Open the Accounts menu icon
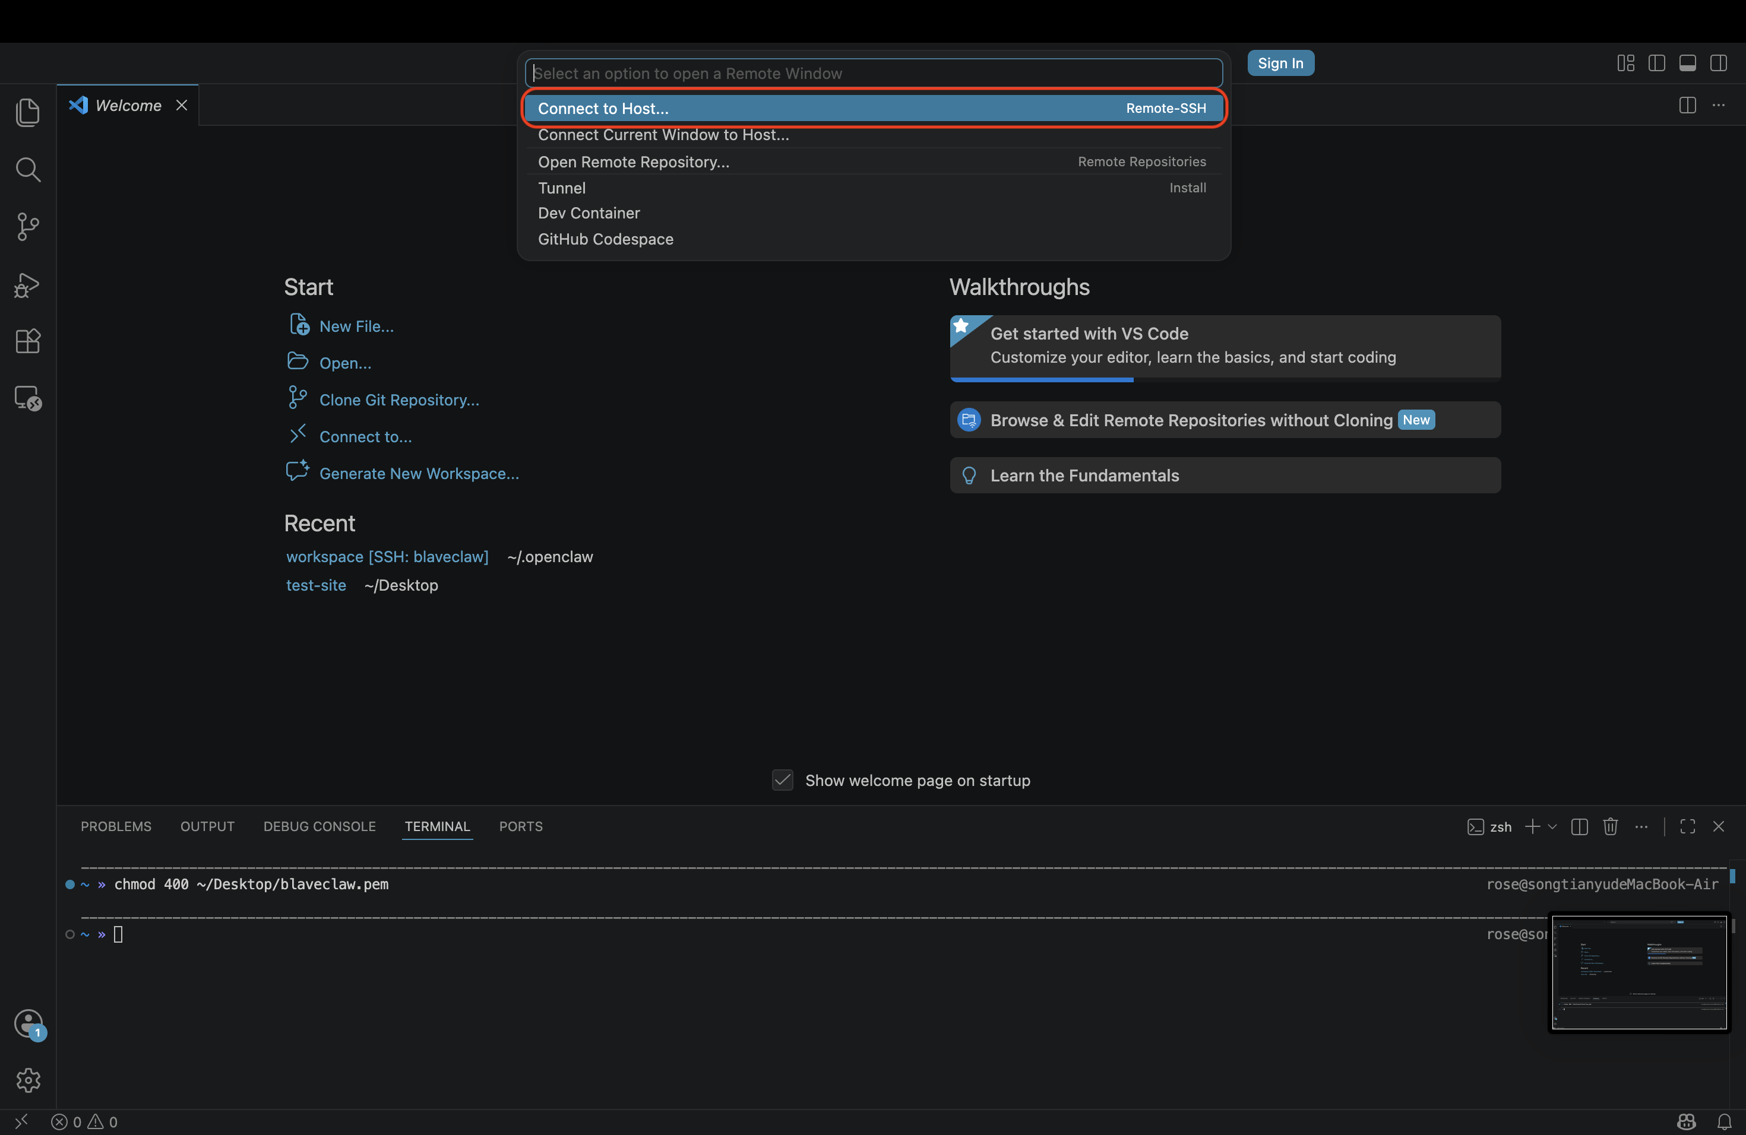 (29, 1023)
